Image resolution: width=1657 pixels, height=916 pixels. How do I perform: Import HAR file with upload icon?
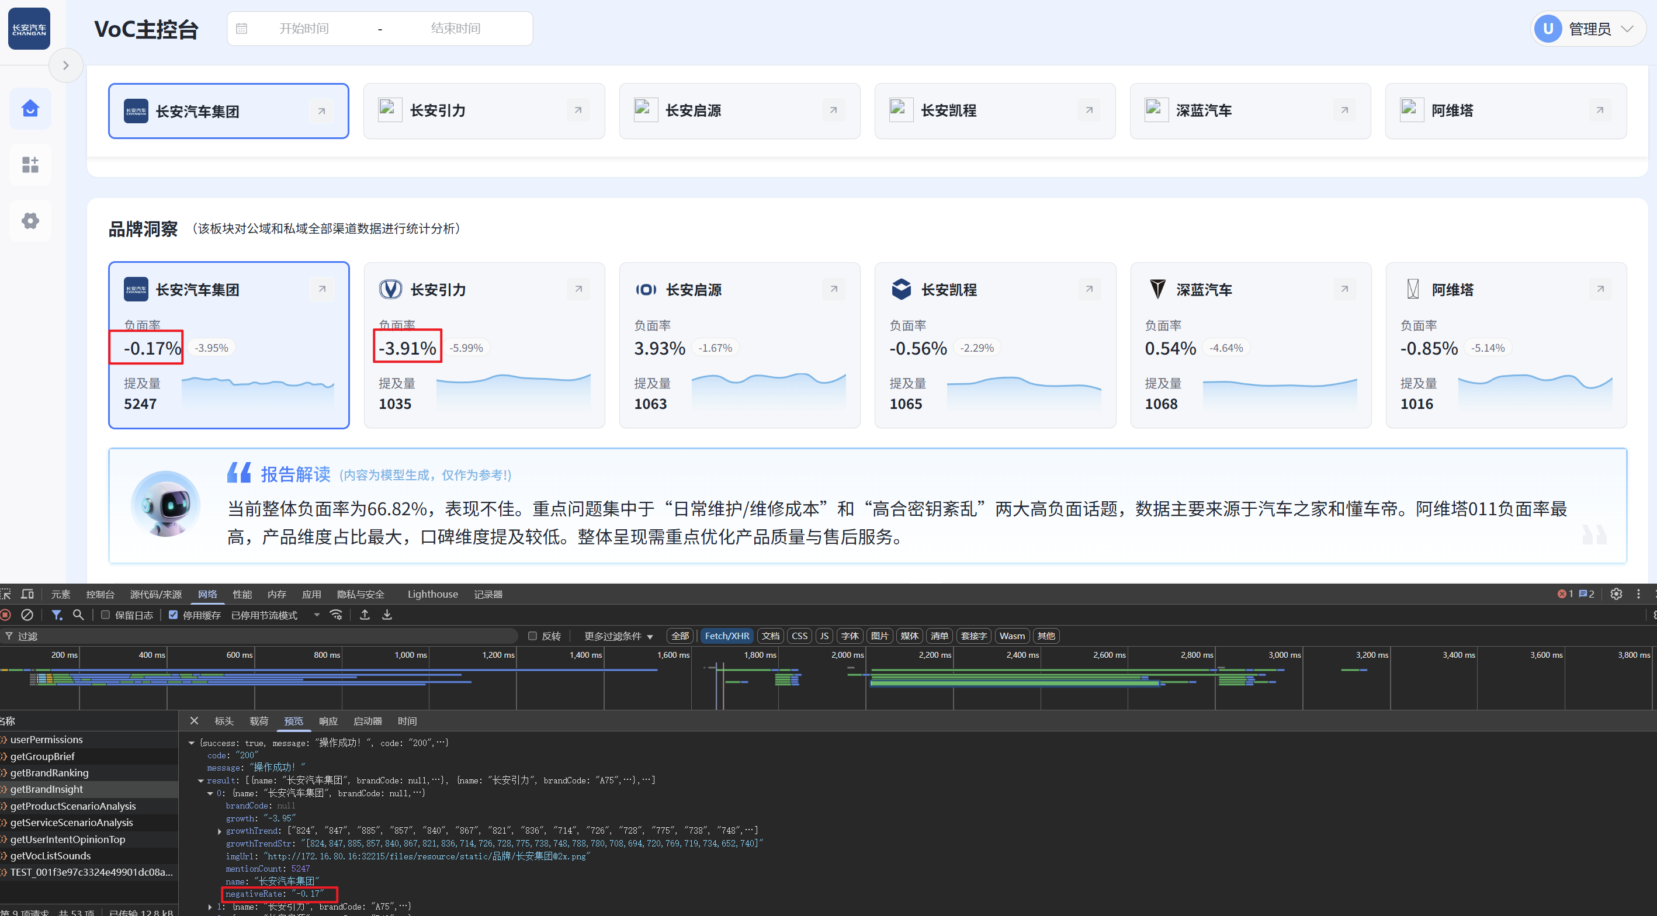365,615
